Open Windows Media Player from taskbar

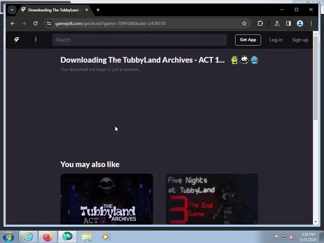click(106, 237)
